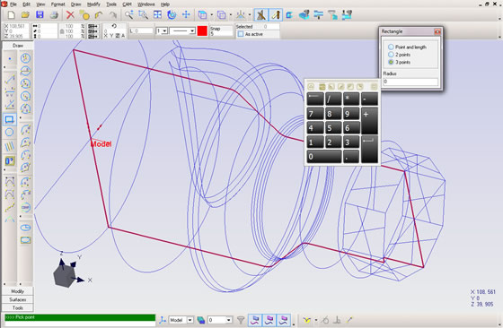Save using the blue floppy disk icon
The width and height of the screenshot is (503, 328).
tap(40, 14)
